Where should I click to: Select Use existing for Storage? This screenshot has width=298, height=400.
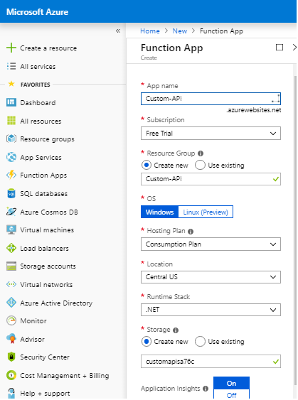point(200,341)
